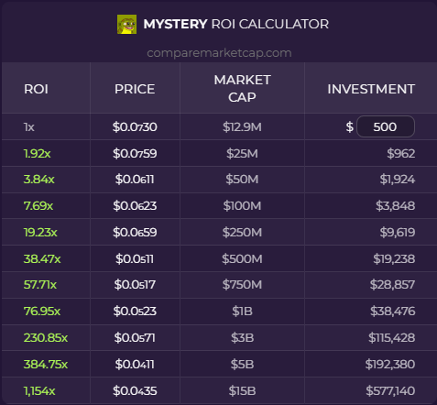Click the $3B market cap cell

242,338
